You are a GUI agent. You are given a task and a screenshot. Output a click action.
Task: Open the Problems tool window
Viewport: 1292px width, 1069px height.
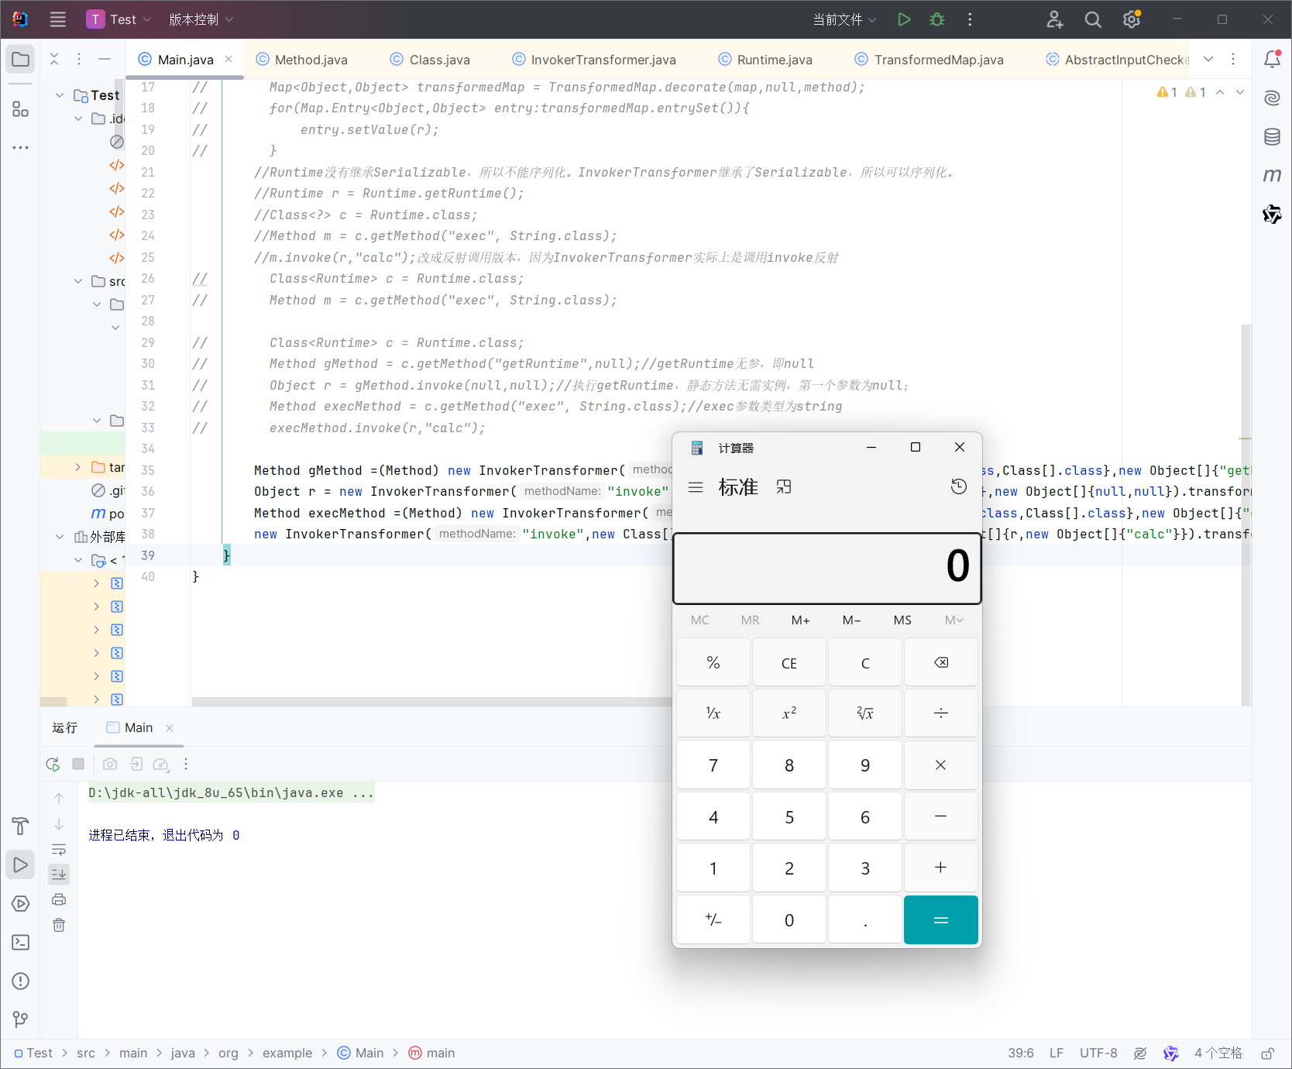[x=21, y=981]
